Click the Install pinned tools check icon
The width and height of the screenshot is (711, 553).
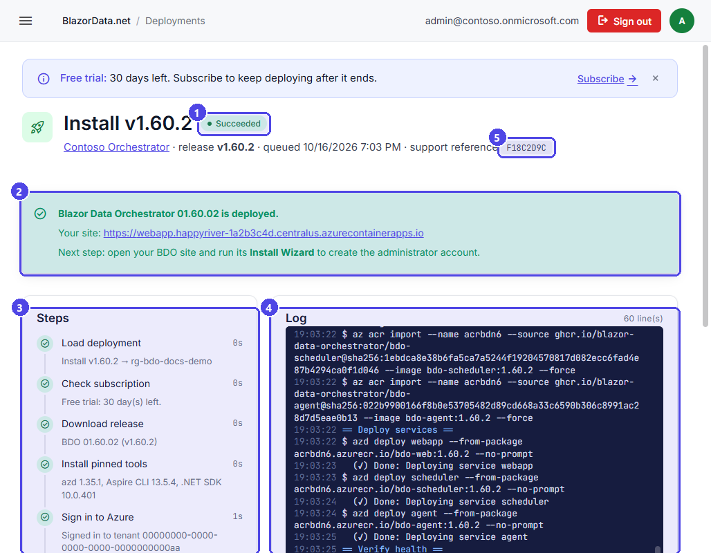pyautogui.click(x=45, y=465)
